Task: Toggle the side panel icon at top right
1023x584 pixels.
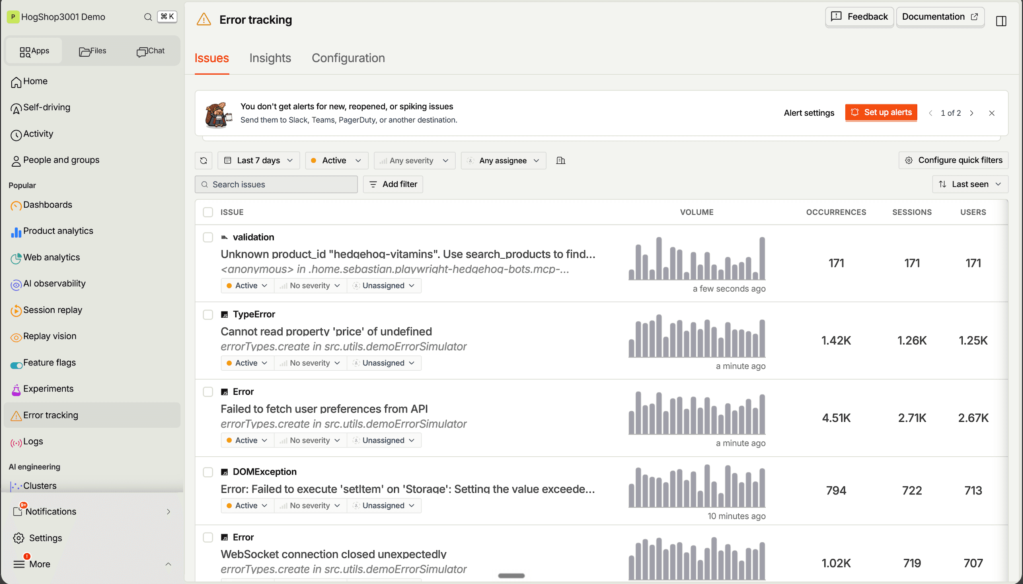Action: 1001,21
